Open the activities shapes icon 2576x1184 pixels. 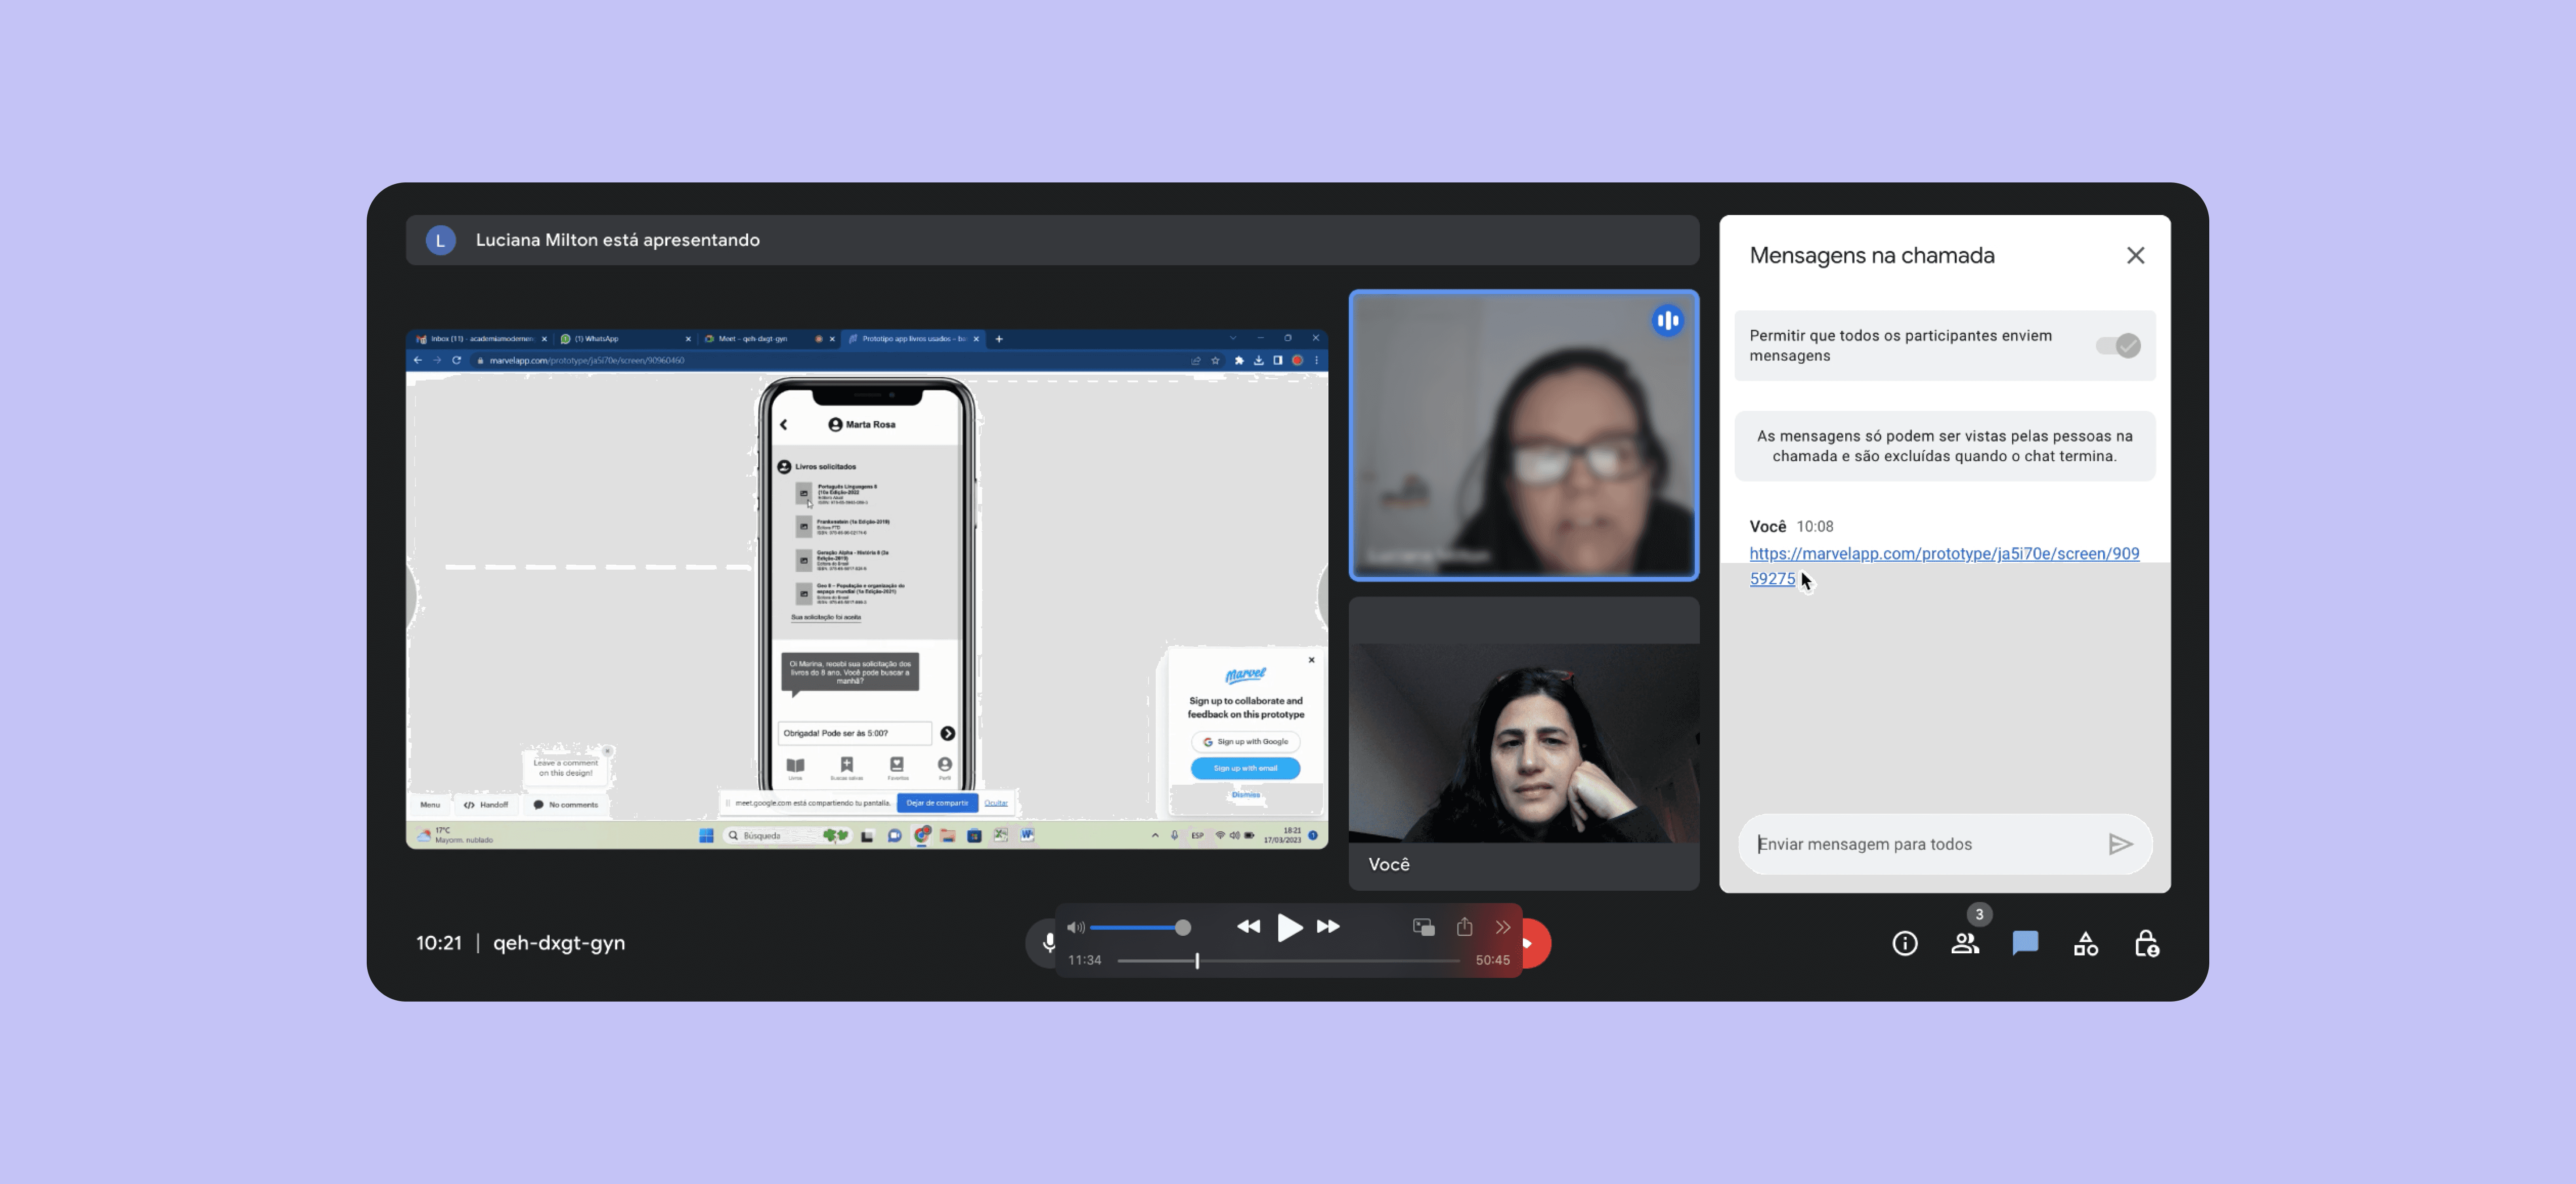click(2086, 943)
